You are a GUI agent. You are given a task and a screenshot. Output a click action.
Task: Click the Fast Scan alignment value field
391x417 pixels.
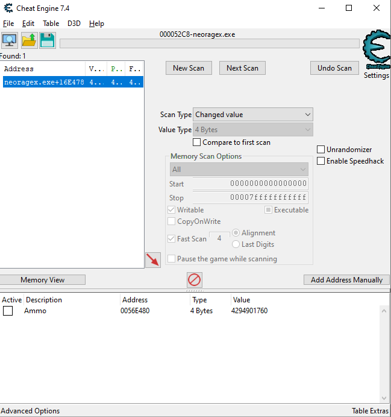(x=219, y=238)
